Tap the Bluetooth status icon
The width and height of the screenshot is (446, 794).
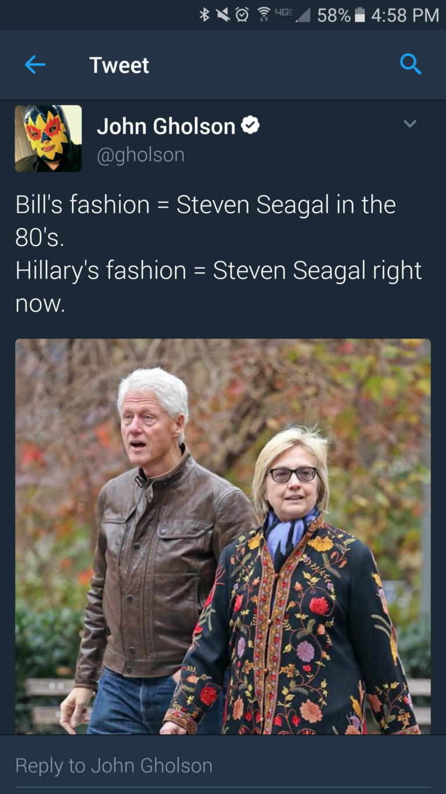click(204, 15)
